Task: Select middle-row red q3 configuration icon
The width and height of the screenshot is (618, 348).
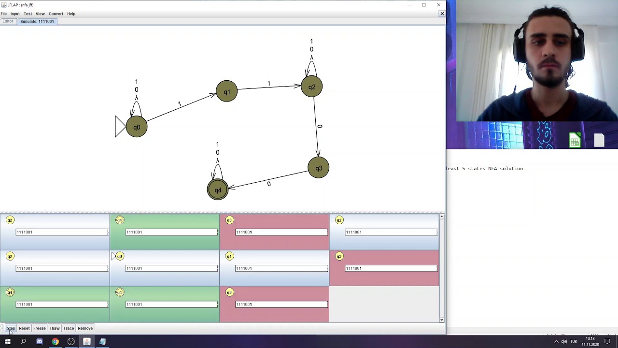Action: pyautogui.click(x=339, y=256)
